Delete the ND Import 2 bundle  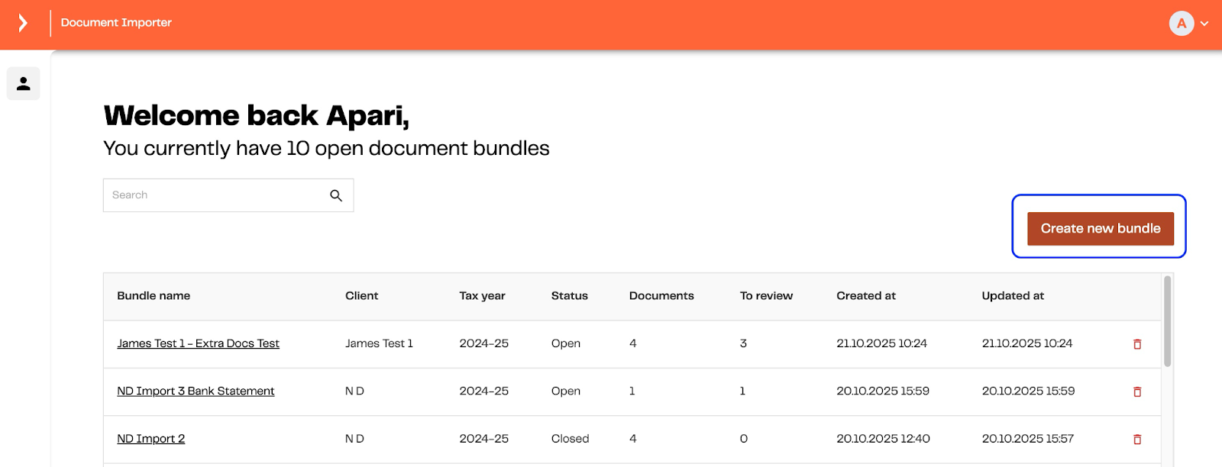click(1137, 440)
